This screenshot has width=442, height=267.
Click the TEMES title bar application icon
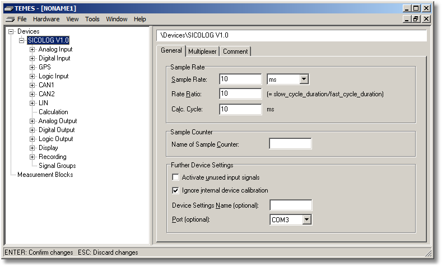point(9,8)
